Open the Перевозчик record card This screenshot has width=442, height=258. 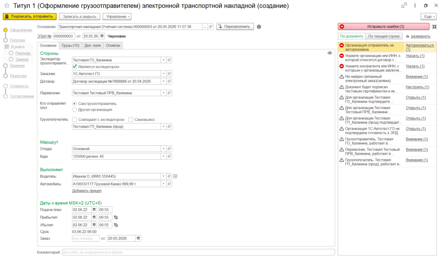[169, 93]
